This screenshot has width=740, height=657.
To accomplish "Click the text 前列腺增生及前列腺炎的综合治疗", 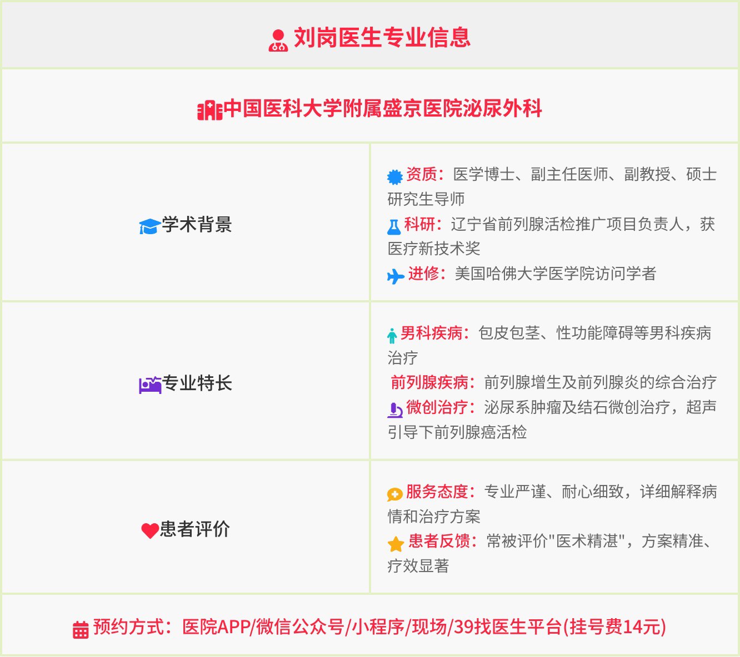I will 600,382.
